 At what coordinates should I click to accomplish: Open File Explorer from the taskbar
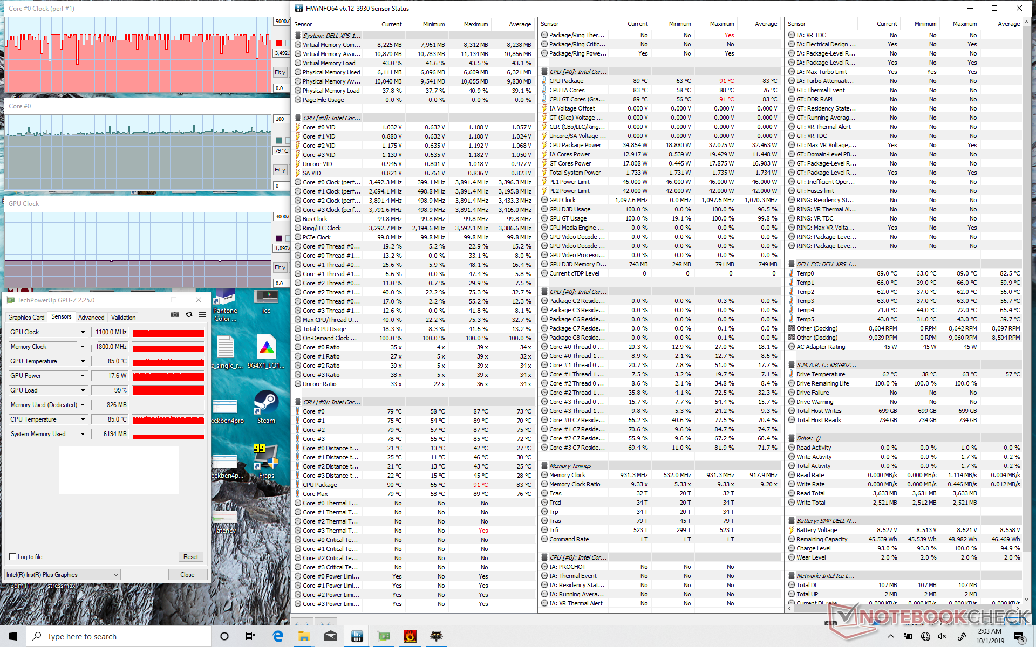point(304,636)
